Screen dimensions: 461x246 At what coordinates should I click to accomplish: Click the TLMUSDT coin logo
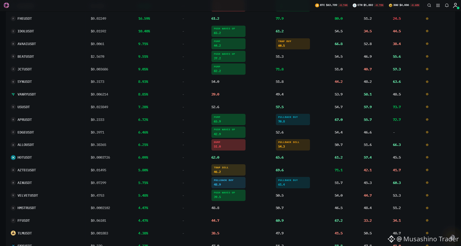pyautogui.click(x=13, y=233)
